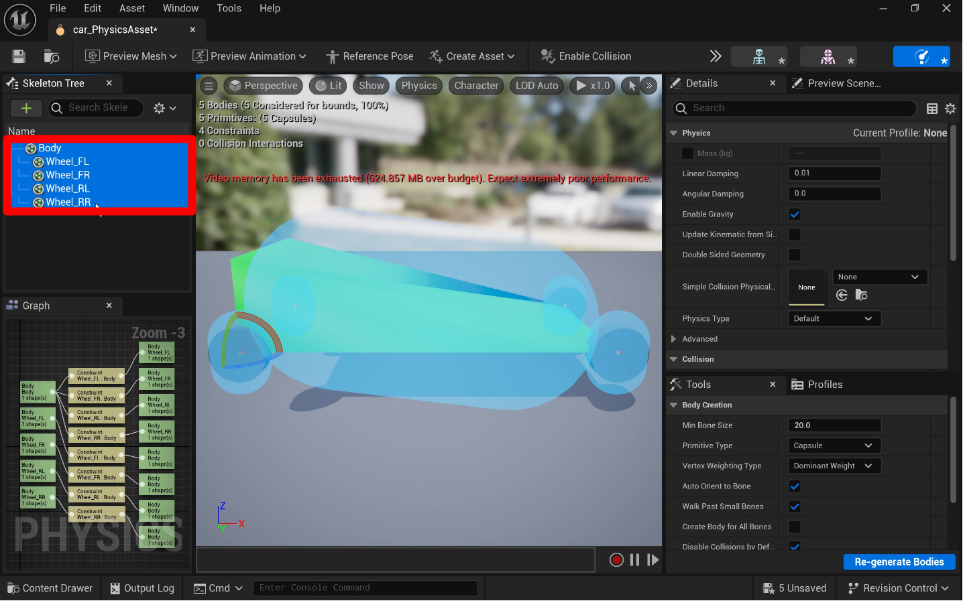Expand the Advanced section
963x601 pixels.
[x=673, y=339]
